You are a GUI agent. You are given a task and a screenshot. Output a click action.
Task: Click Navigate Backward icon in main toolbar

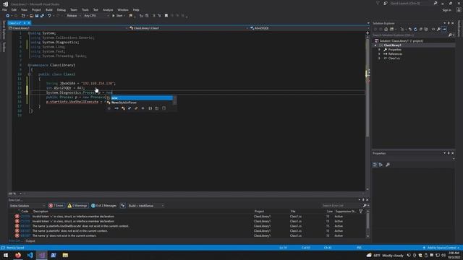pyautogui.click(x=8, y=16)
